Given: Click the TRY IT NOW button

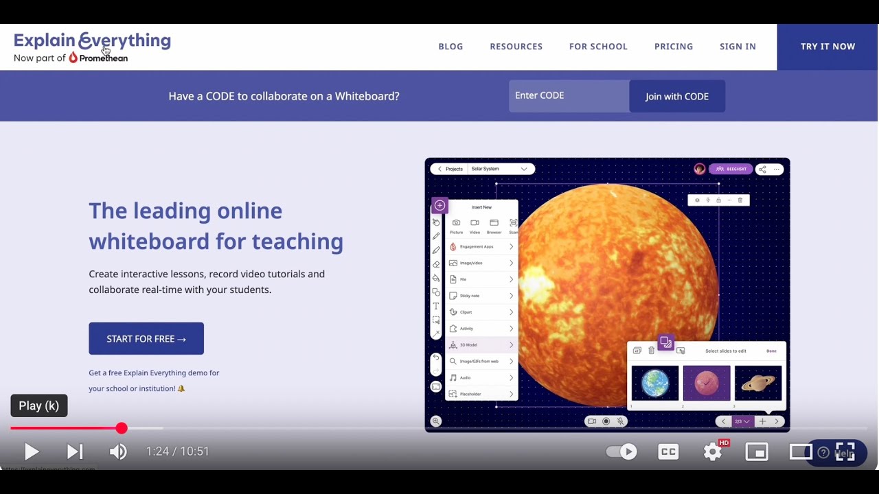Looking at the screenshot, I should (x=827, y=47).
